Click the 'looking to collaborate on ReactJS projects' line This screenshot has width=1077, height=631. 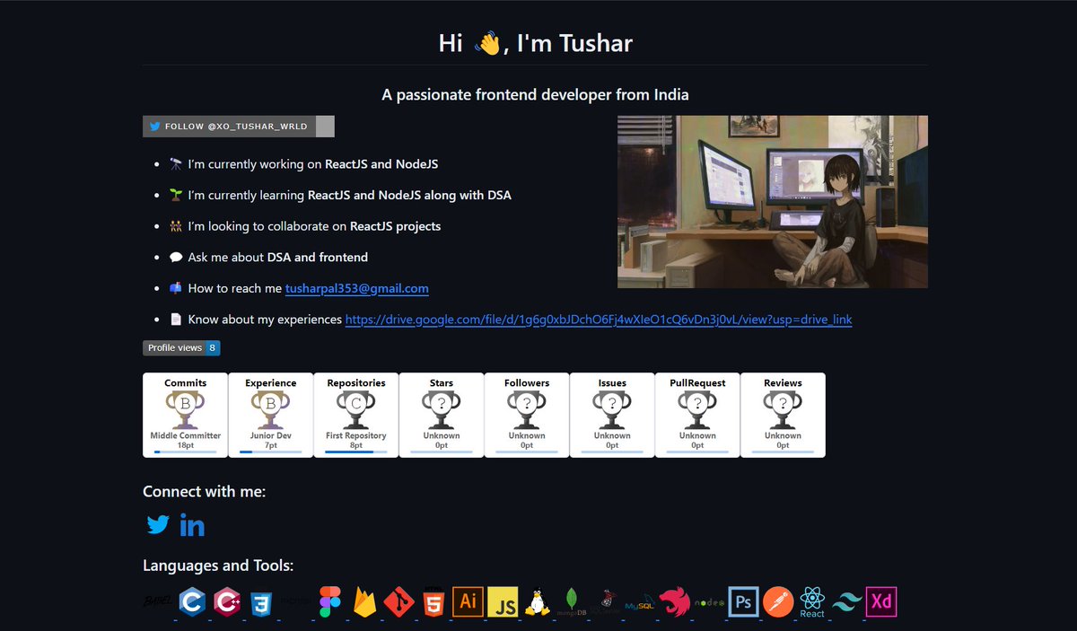coord(305,226)
